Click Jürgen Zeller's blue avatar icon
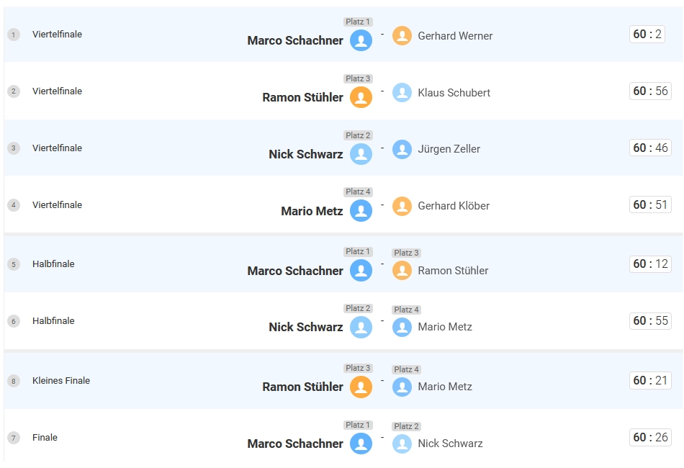The width and height of the screenshot is (684, 468). (402, 149)
